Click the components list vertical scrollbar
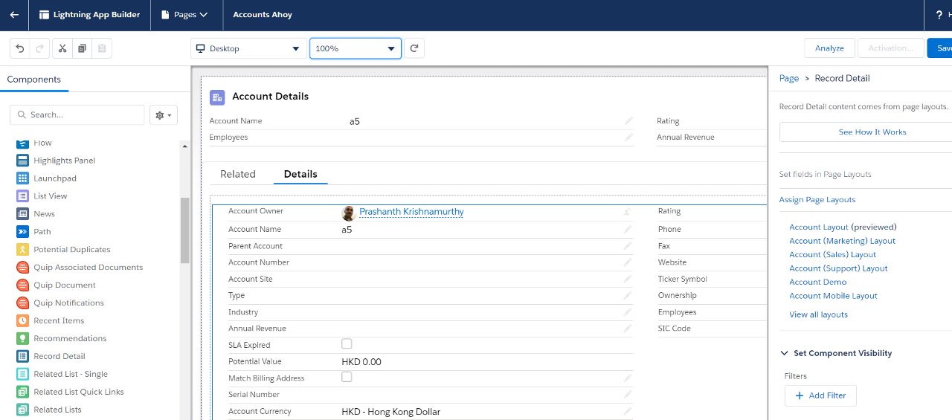 tap(185, 230)
